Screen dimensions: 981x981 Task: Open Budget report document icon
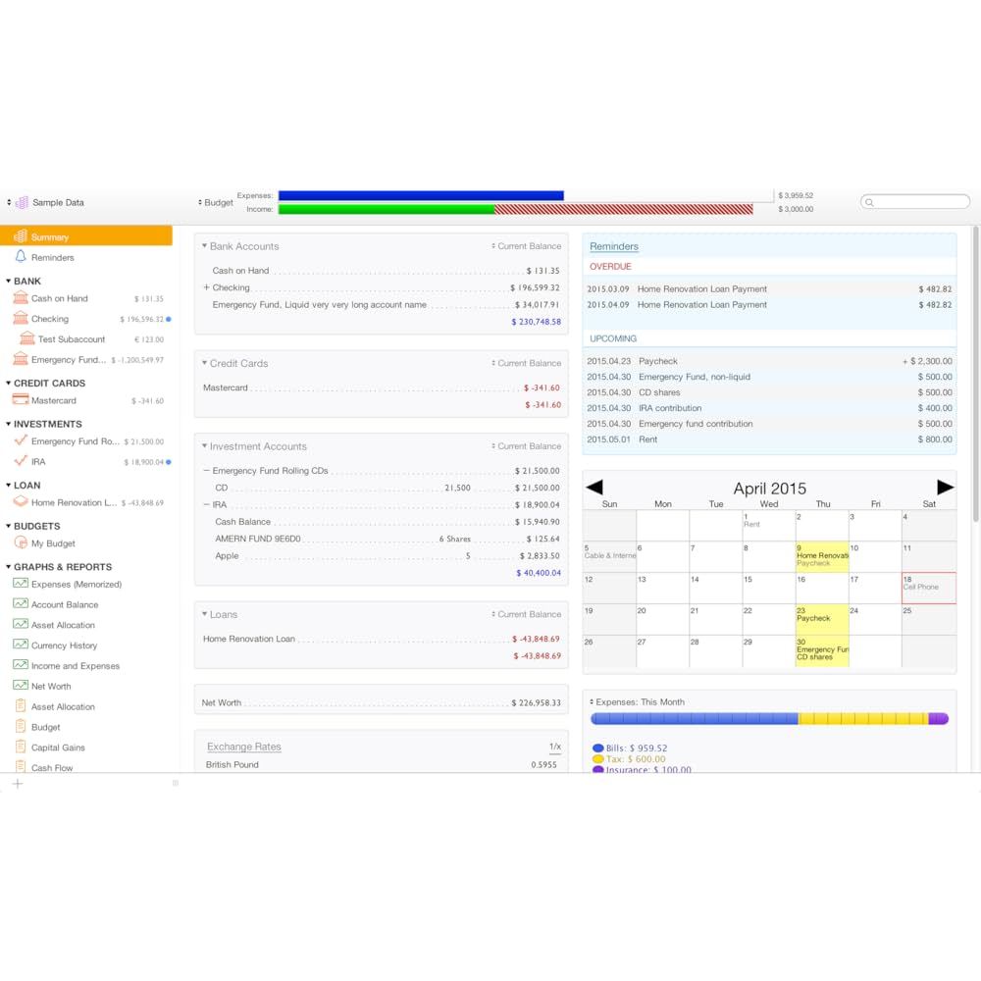point(21,726)
